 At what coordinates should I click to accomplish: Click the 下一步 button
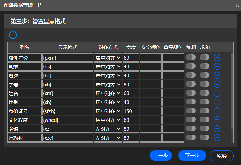(x=192, y=155)
